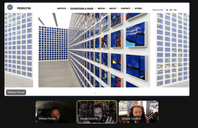Open the PRESS ROOM link
The height and width of the screenshot is (128, 198).
coord(158,10)
